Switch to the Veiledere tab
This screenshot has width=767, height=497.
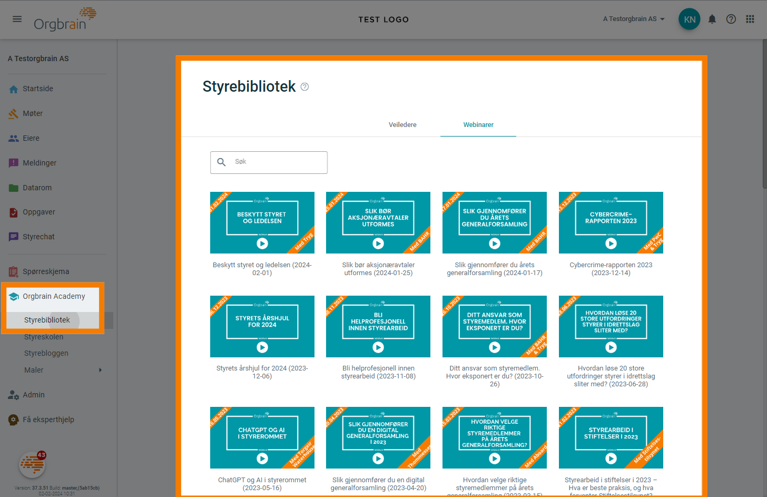(x=402, y=125)
